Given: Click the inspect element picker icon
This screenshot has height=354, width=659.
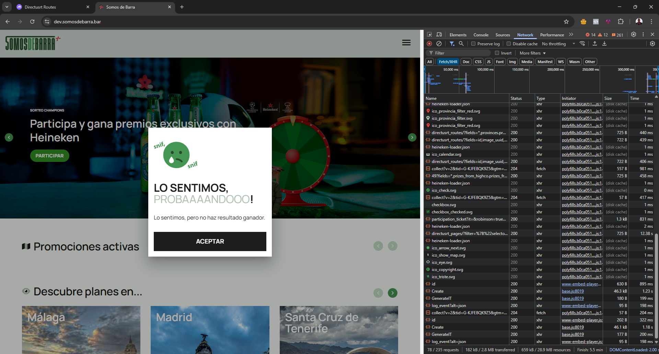Looking at the screenshot, I should coord(429,35).
